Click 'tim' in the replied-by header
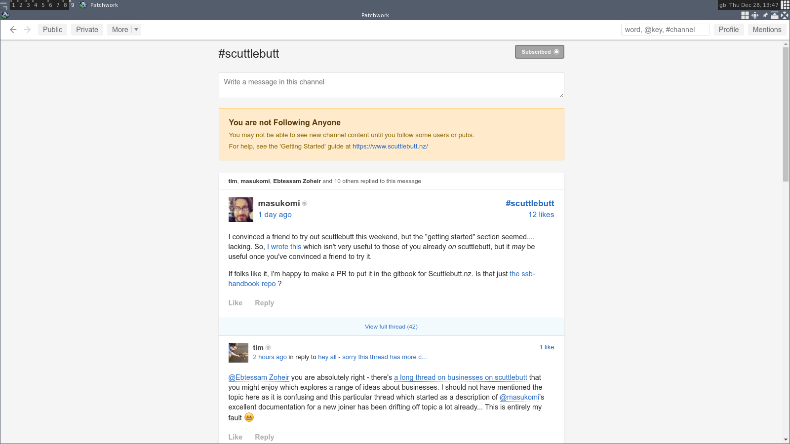790x444 pixels. (x=233, y=181)
